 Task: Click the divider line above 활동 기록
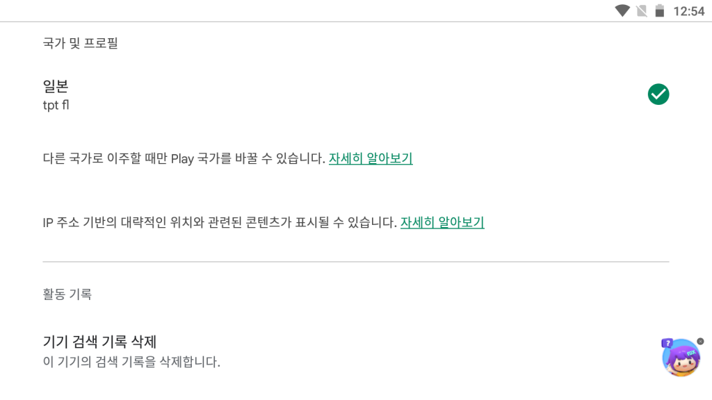tap(355, 262)
